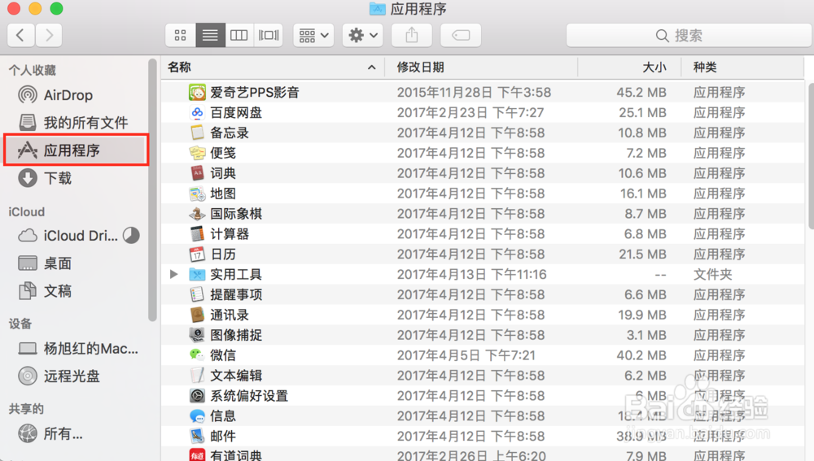
Task: Select the 信息 app icon
Action: pyautogui.click(x=197, y=416)
